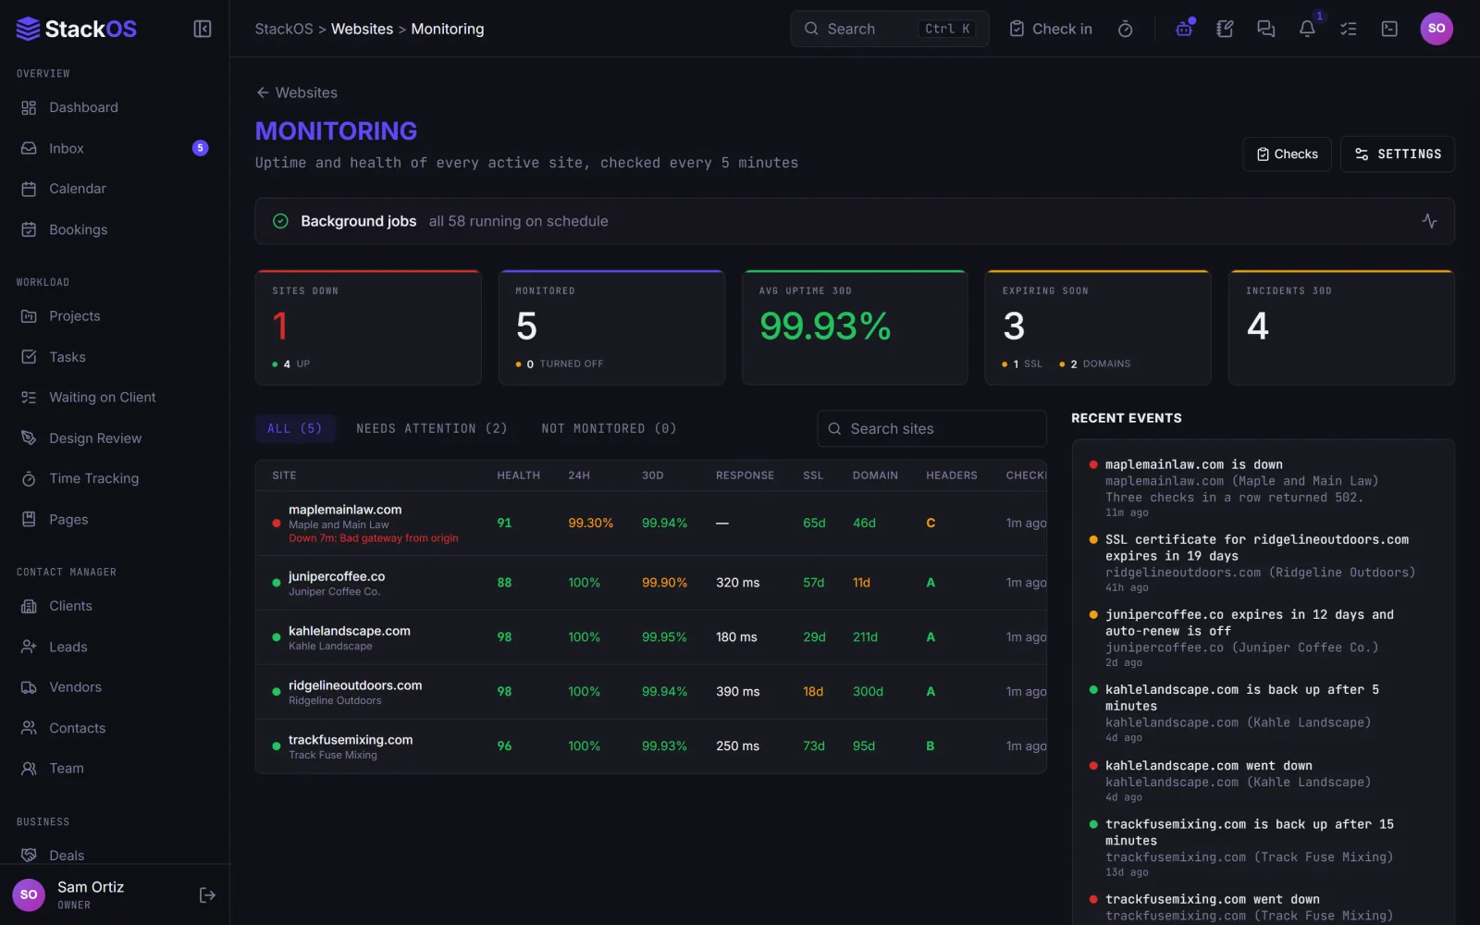Viewport: 1480px width, 925px height.
Task: Open the AI assistant robot icon
Action: pos(1184,29)
